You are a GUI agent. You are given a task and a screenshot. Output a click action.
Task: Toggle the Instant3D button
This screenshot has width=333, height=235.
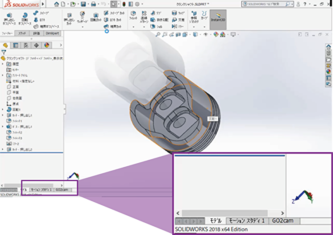point(218,20)
